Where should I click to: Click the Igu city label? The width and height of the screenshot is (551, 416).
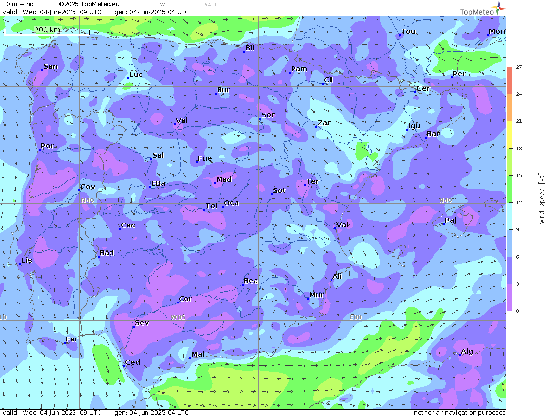coord(414,126)
